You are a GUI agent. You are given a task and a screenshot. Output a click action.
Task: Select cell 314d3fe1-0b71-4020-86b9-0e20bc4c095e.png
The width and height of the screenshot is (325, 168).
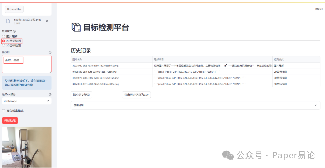(112, 84)
